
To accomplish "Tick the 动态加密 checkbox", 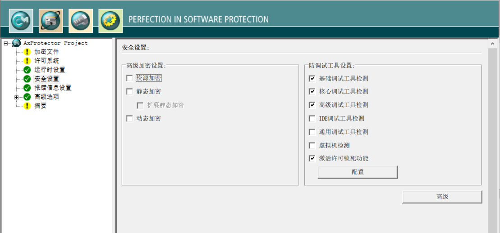I will click(130, 119).
